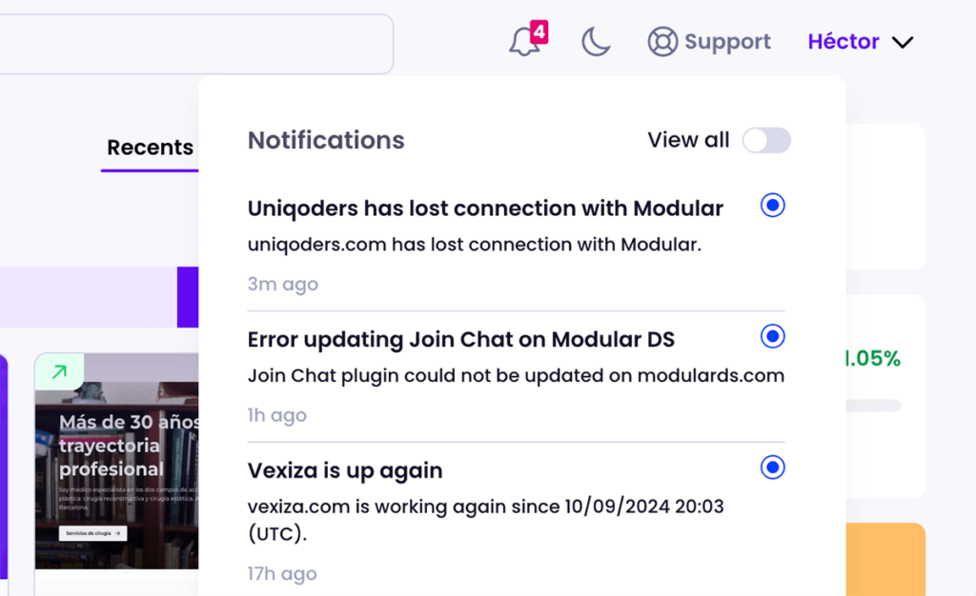
Task: Mark the Join Chat error notification as read
Action: pos(772,336)
